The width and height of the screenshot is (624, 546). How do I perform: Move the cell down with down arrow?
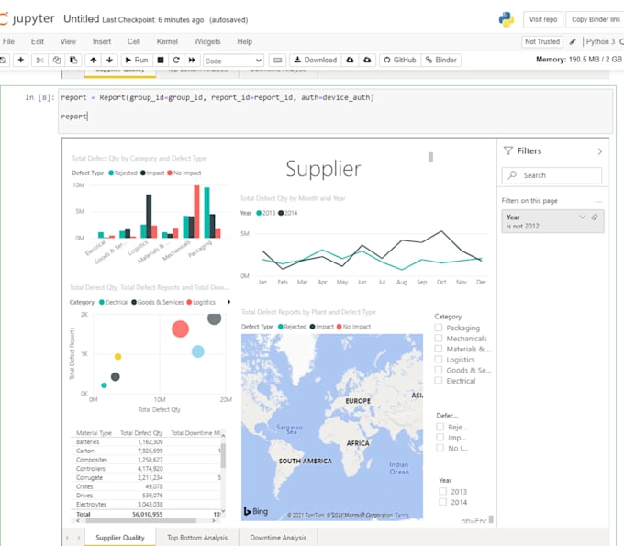click(x=108, y=60)
